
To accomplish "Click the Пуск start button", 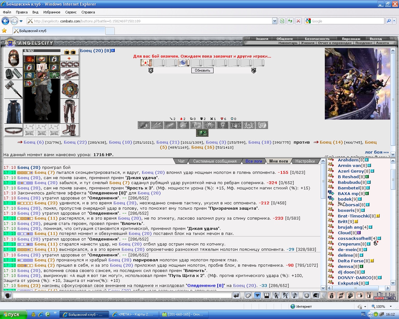I will (x=14, y=314).
